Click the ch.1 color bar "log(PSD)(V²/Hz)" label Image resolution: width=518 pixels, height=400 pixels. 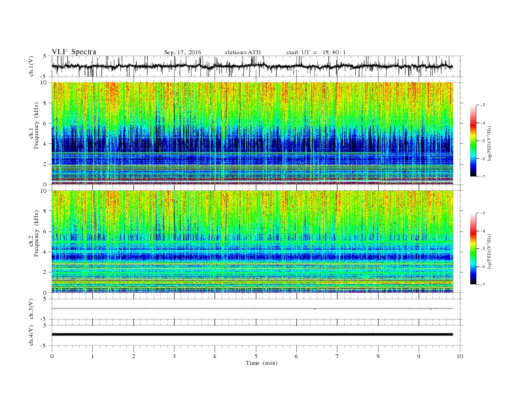coord(490,143)
